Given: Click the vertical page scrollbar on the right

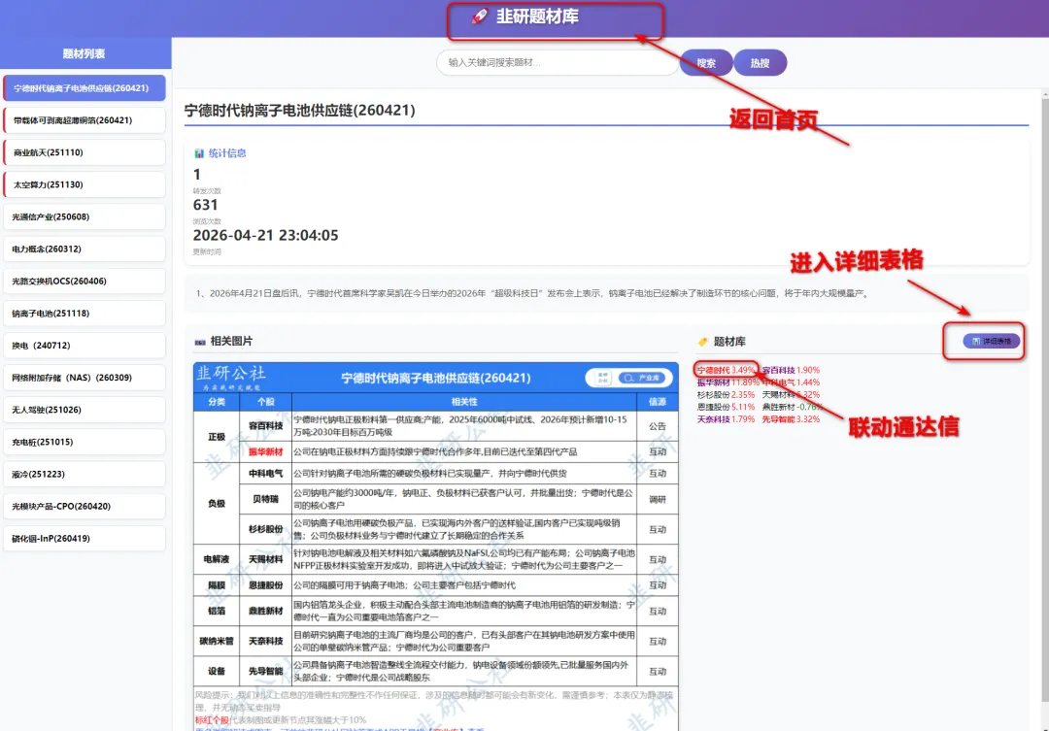Looking at the screenshot, I should [x=1044, y=401].
